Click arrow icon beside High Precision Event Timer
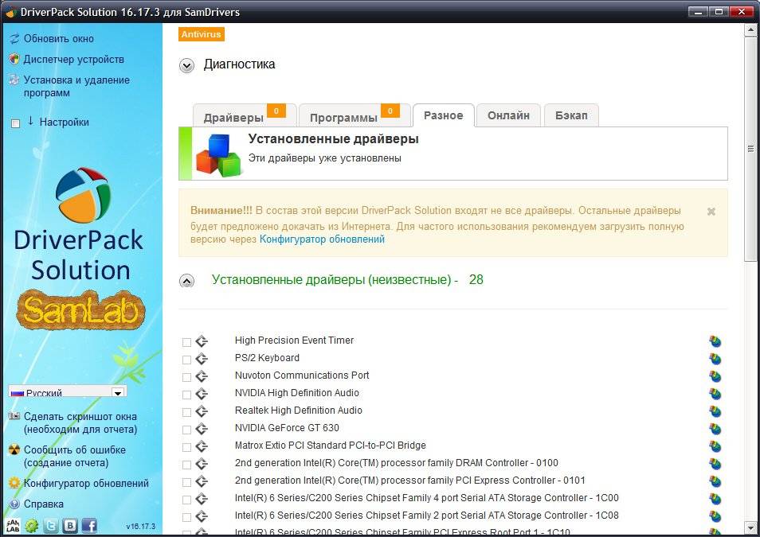 point(202,341)
